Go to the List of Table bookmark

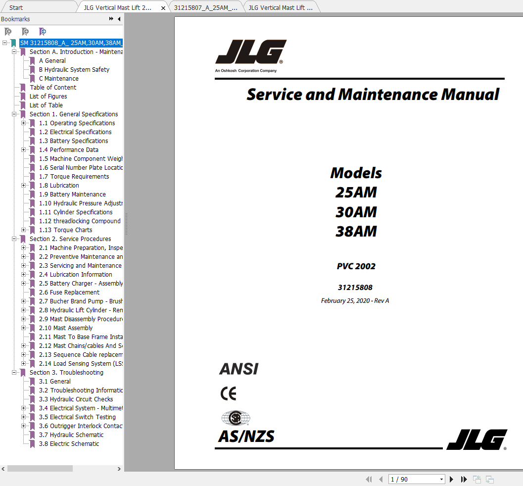[46, 105]
